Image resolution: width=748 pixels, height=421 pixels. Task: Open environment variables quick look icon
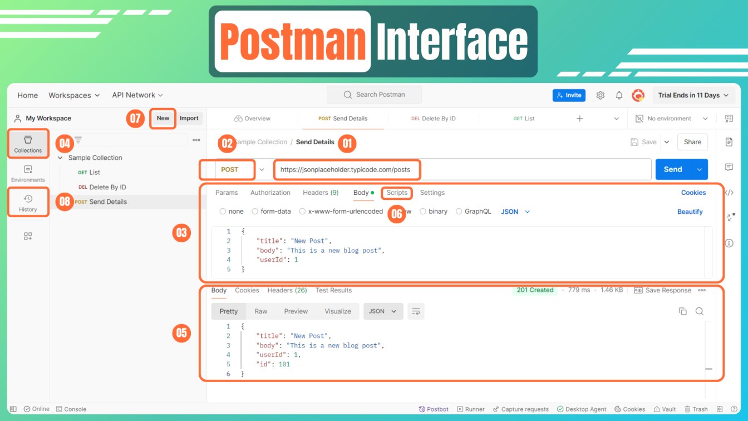729,119
